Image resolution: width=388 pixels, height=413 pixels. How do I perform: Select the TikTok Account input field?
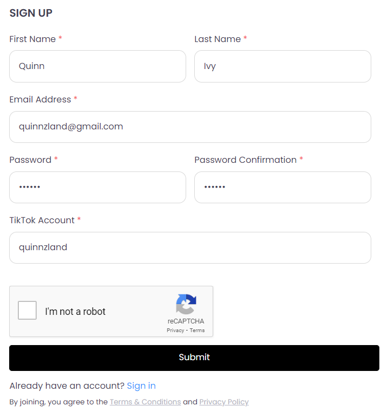(x=190, y=247)
